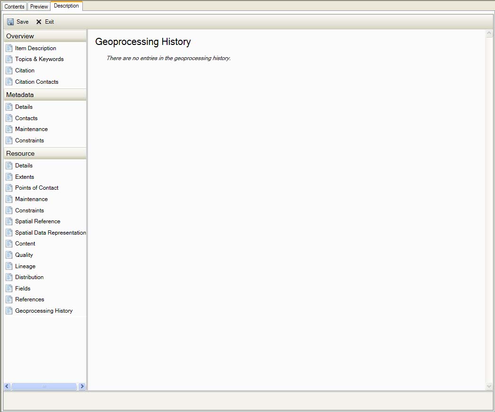Viewport: 495px width, 412px height.
Task: Switch to the Contents tab
Action: click(14, 7)
